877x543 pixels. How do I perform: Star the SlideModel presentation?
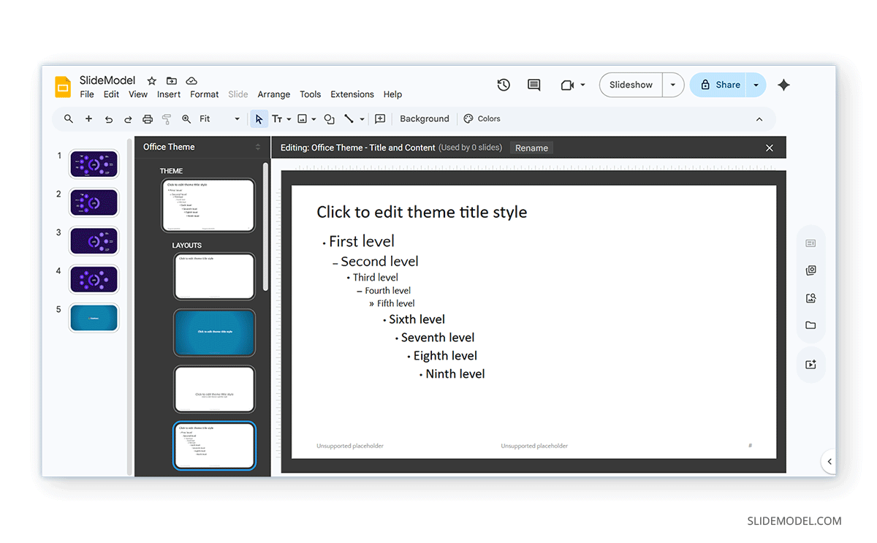point(152,81)
